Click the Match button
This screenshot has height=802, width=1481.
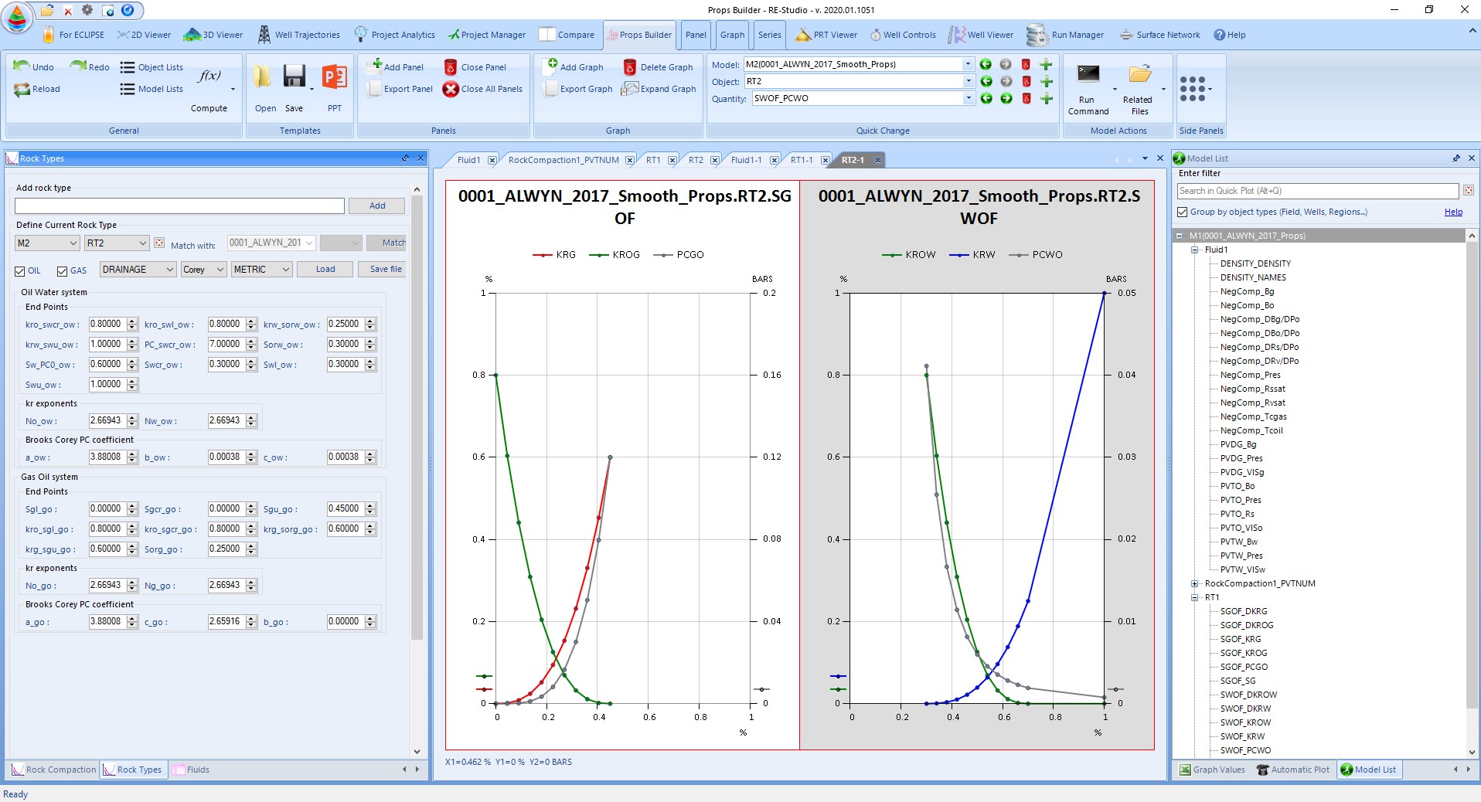tap(387, 243)
